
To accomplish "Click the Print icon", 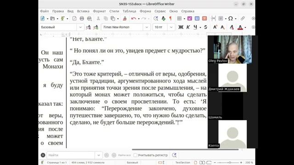I will click(x=82, y=18).
